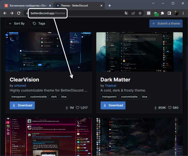Download the Dark Matter theme

click(113, 106)
